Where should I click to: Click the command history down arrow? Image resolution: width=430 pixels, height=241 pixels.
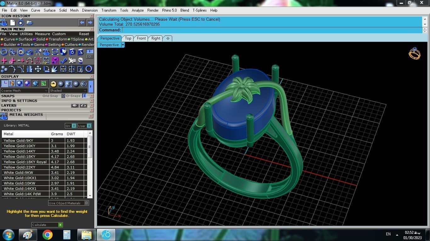click(x=425, y=24)
